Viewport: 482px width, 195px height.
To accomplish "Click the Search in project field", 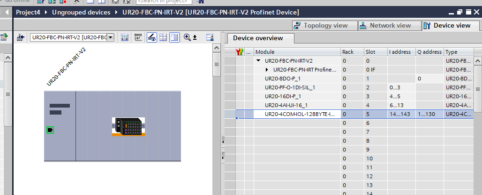I will click(x=164, y=1).
